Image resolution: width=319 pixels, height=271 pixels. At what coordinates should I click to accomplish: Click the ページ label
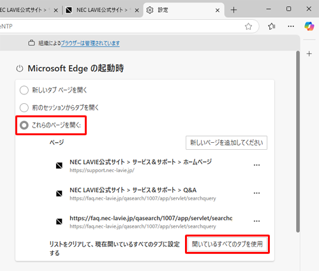pos(57,142)
